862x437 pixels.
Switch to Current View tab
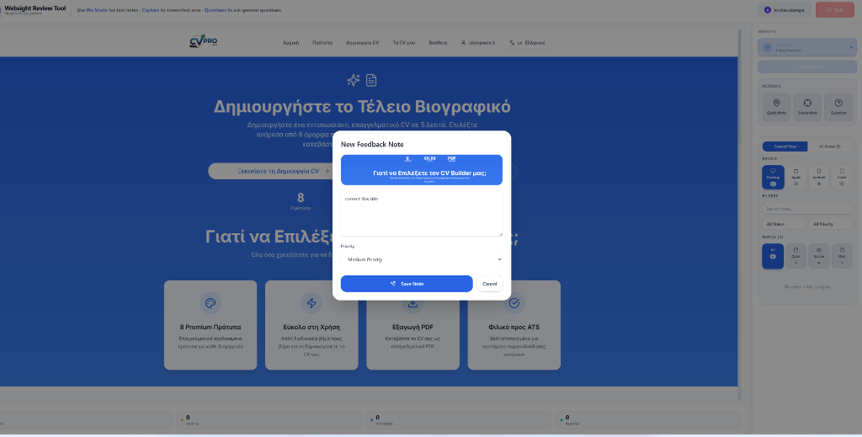coord(785,147)
